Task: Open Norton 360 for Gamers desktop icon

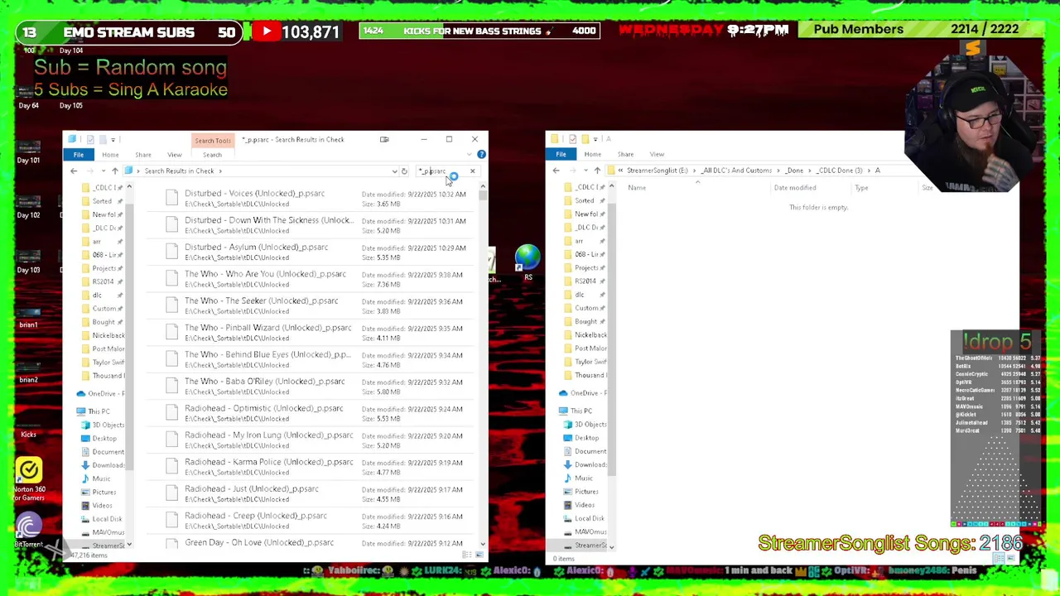Action: [x=28, y=478]
